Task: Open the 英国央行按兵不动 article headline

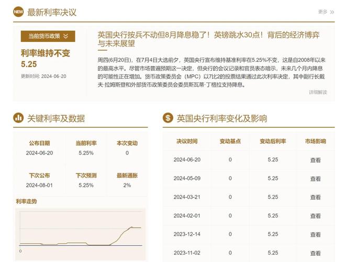Action: pos(208,39)
